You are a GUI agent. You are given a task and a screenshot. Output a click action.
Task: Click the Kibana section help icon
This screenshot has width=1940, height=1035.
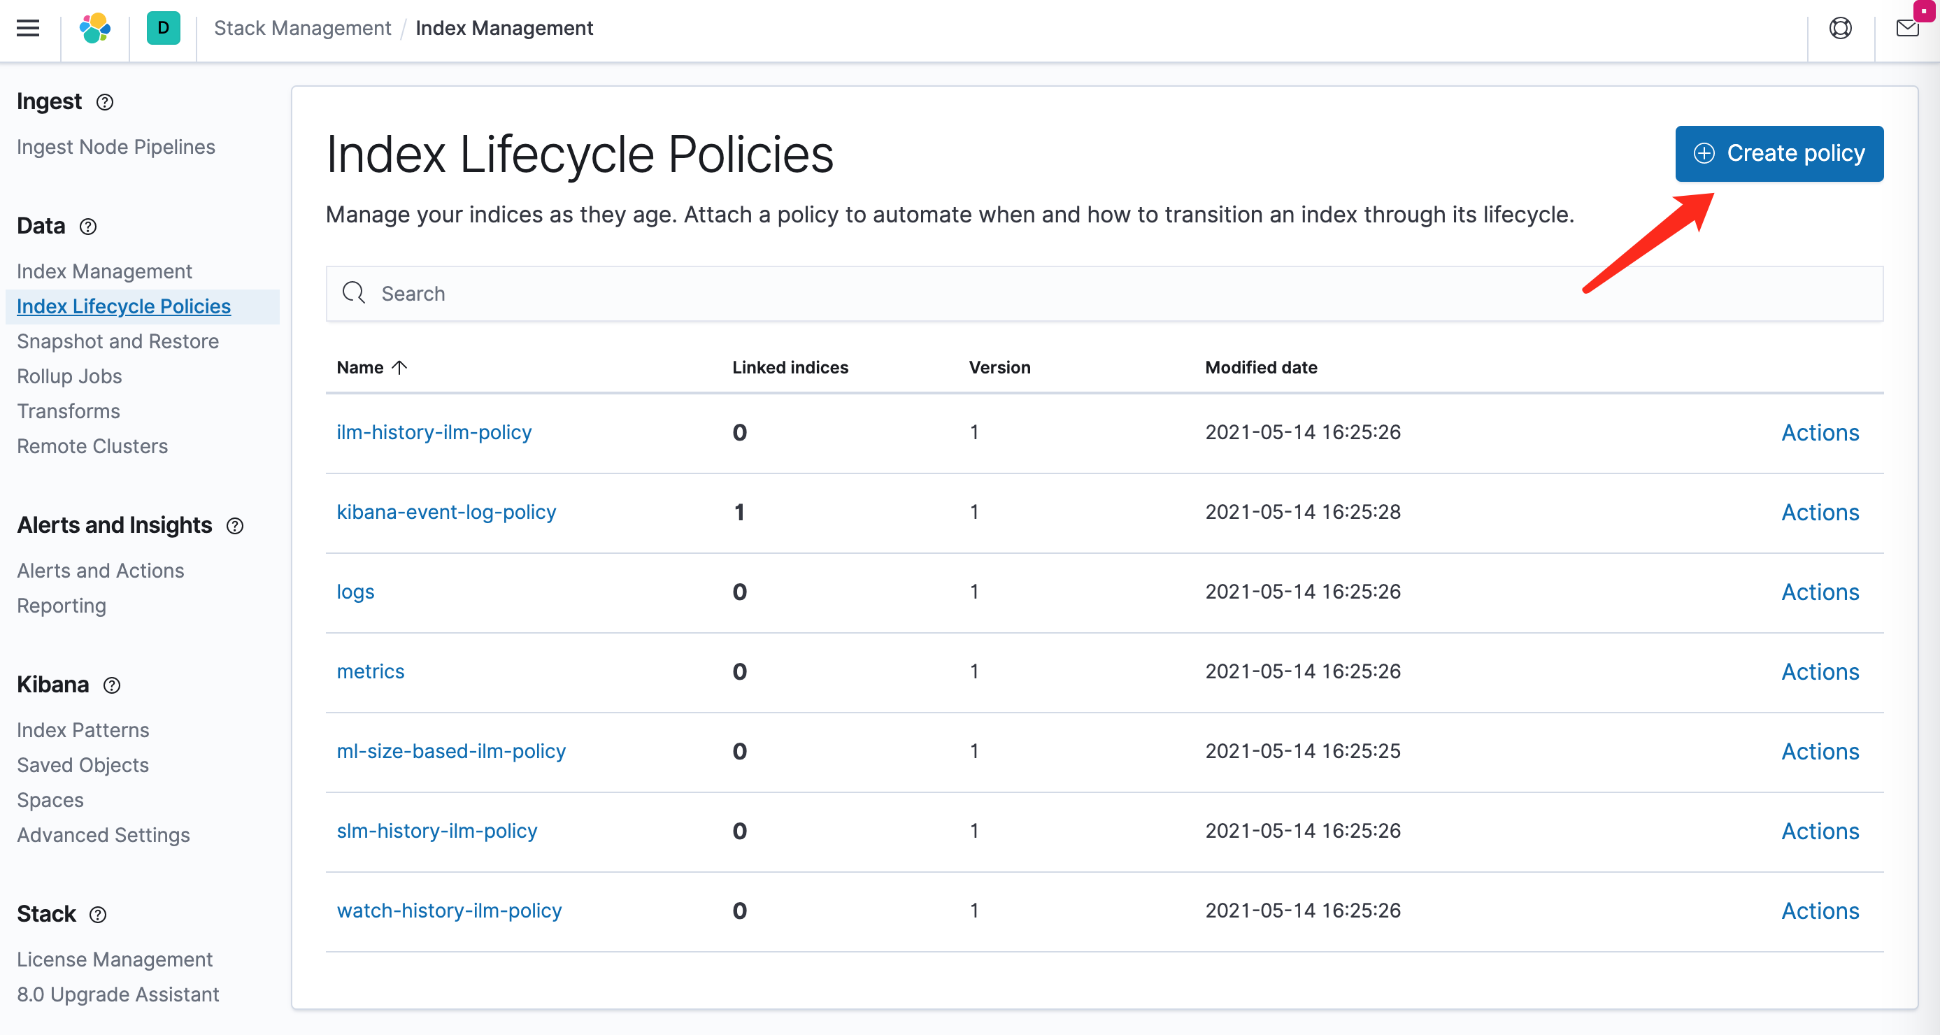tap(111, 685)
